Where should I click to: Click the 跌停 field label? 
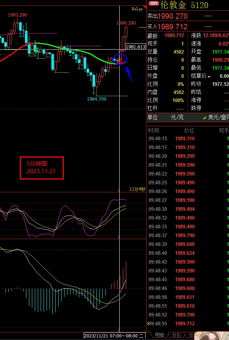pos(196,108)
